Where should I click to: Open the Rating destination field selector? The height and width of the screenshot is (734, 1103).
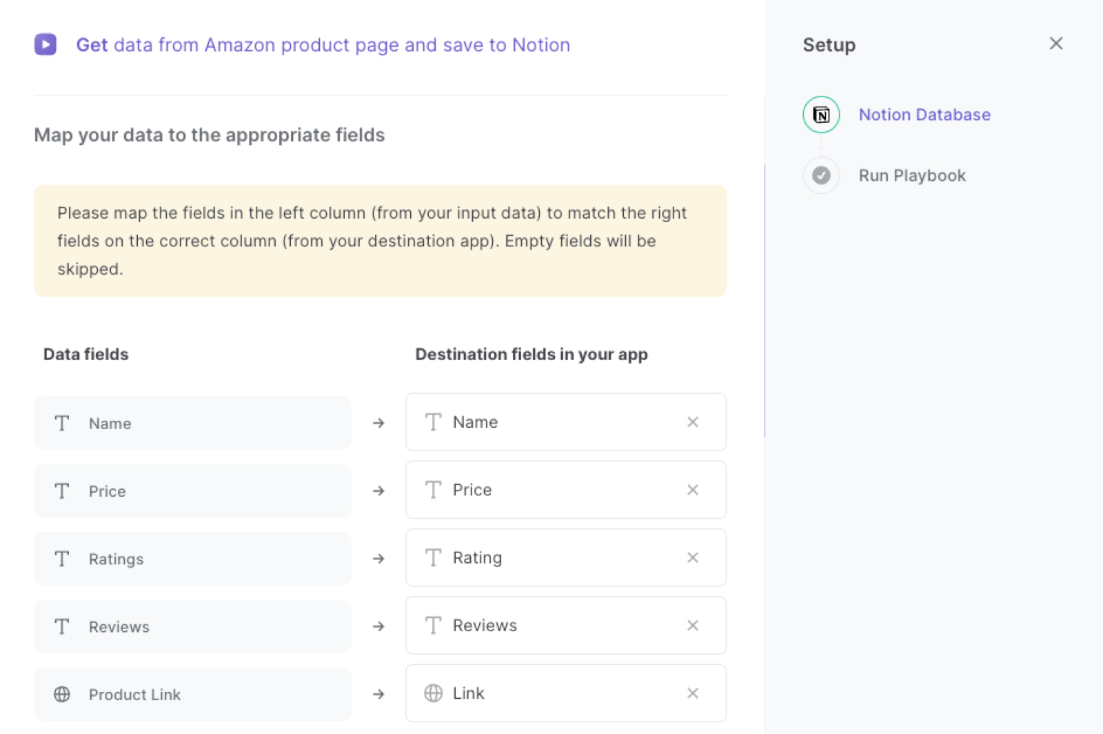pos(551,557)
